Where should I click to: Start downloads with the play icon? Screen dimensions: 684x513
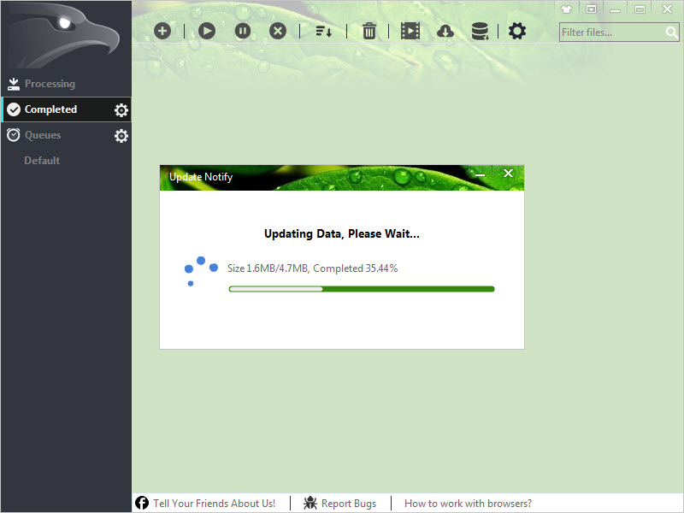pyautogui.click(x=207, y=31)
